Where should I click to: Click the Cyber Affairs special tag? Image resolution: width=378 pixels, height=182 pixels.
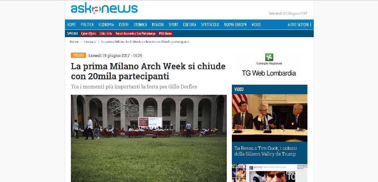[89, 33]
